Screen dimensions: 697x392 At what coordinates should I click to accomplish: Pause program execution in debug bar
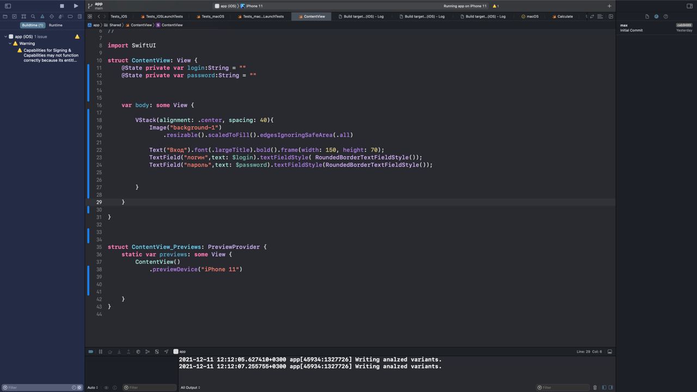click(100, 352)
